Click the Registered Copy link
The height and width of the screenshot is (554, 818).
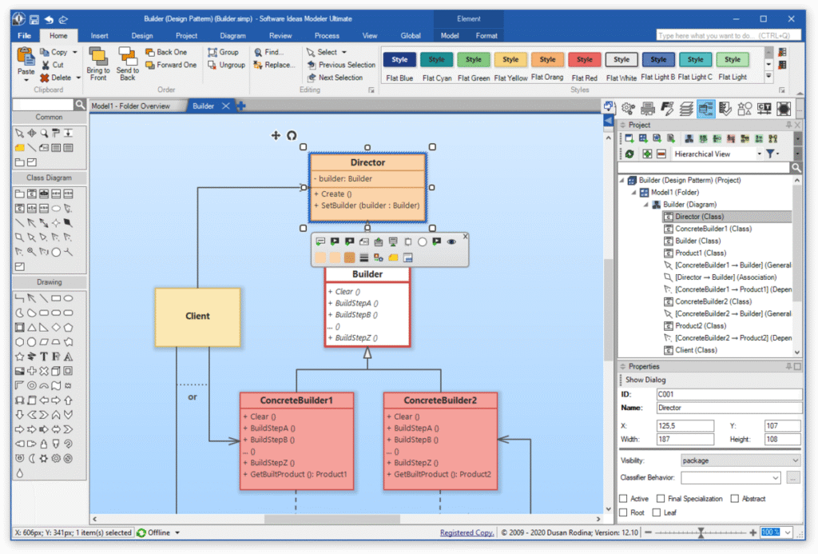point(467,532)
